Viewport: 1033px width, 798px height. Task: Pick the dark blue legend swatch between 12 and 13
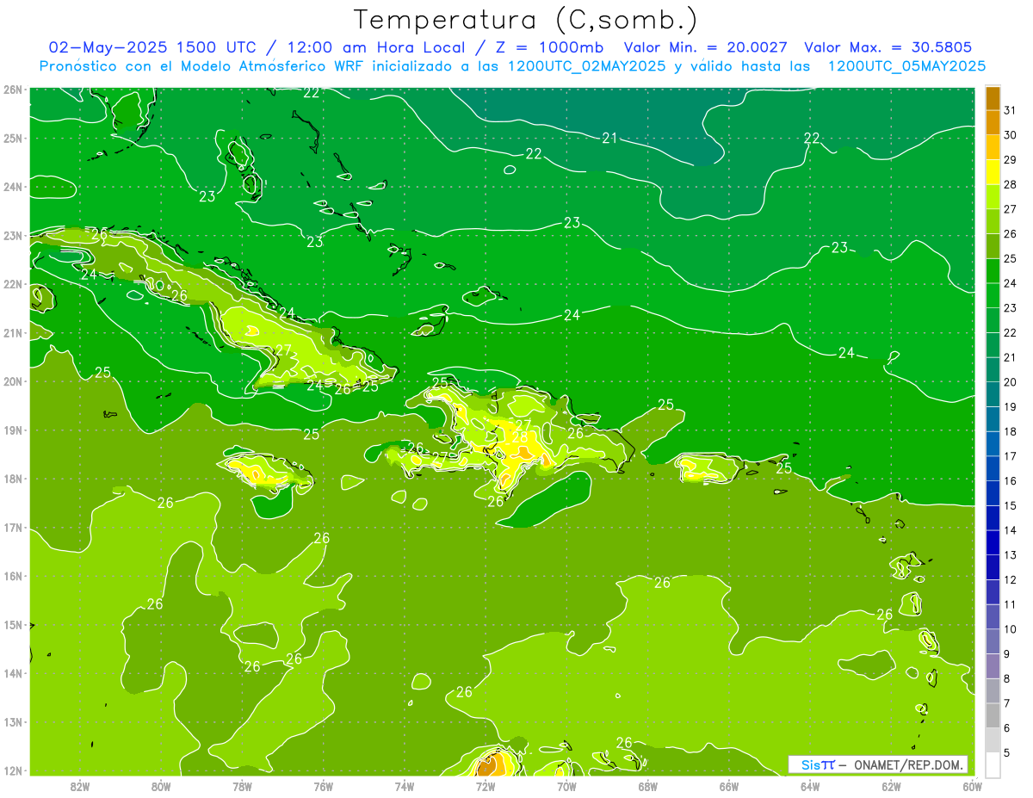coord(993,567)
